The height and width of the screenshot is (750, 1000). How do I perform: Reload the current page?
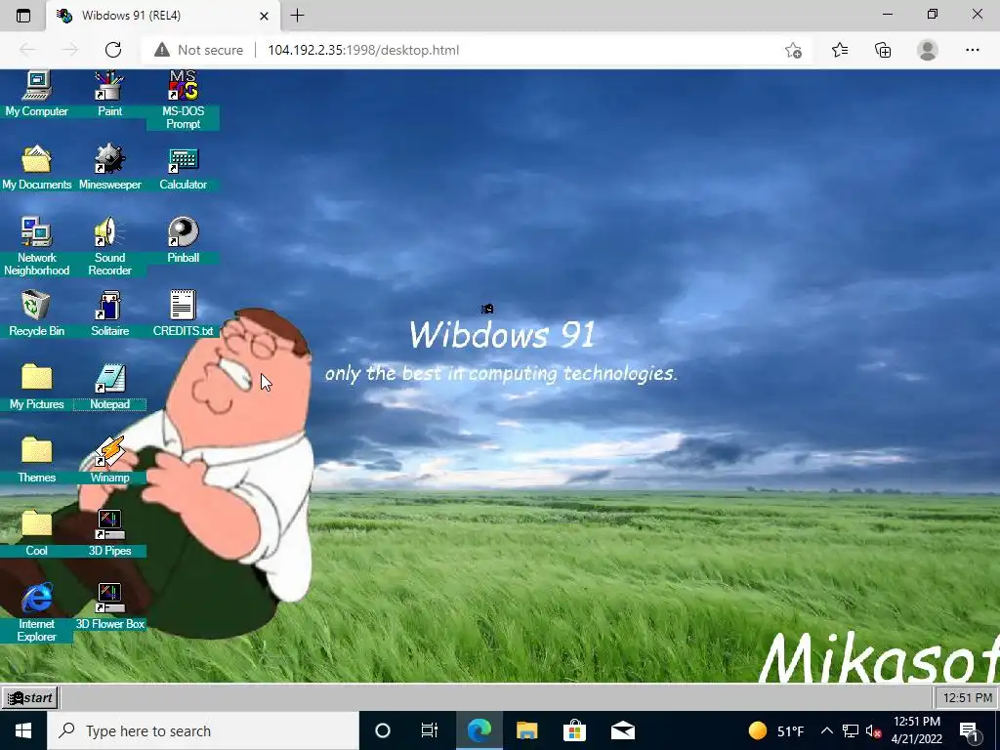pyautogui.click(x=113, y=50)
